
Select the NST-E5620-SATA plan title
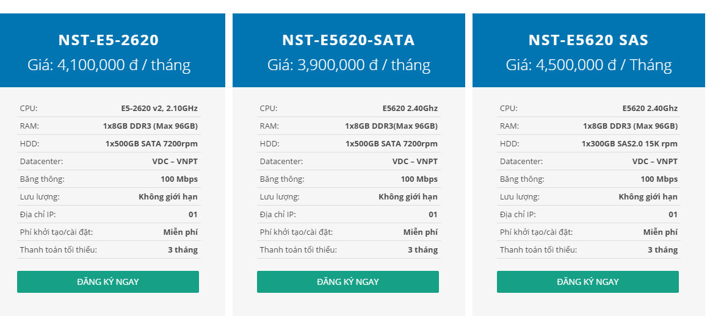pyautogui.click(x=349, y=40)
